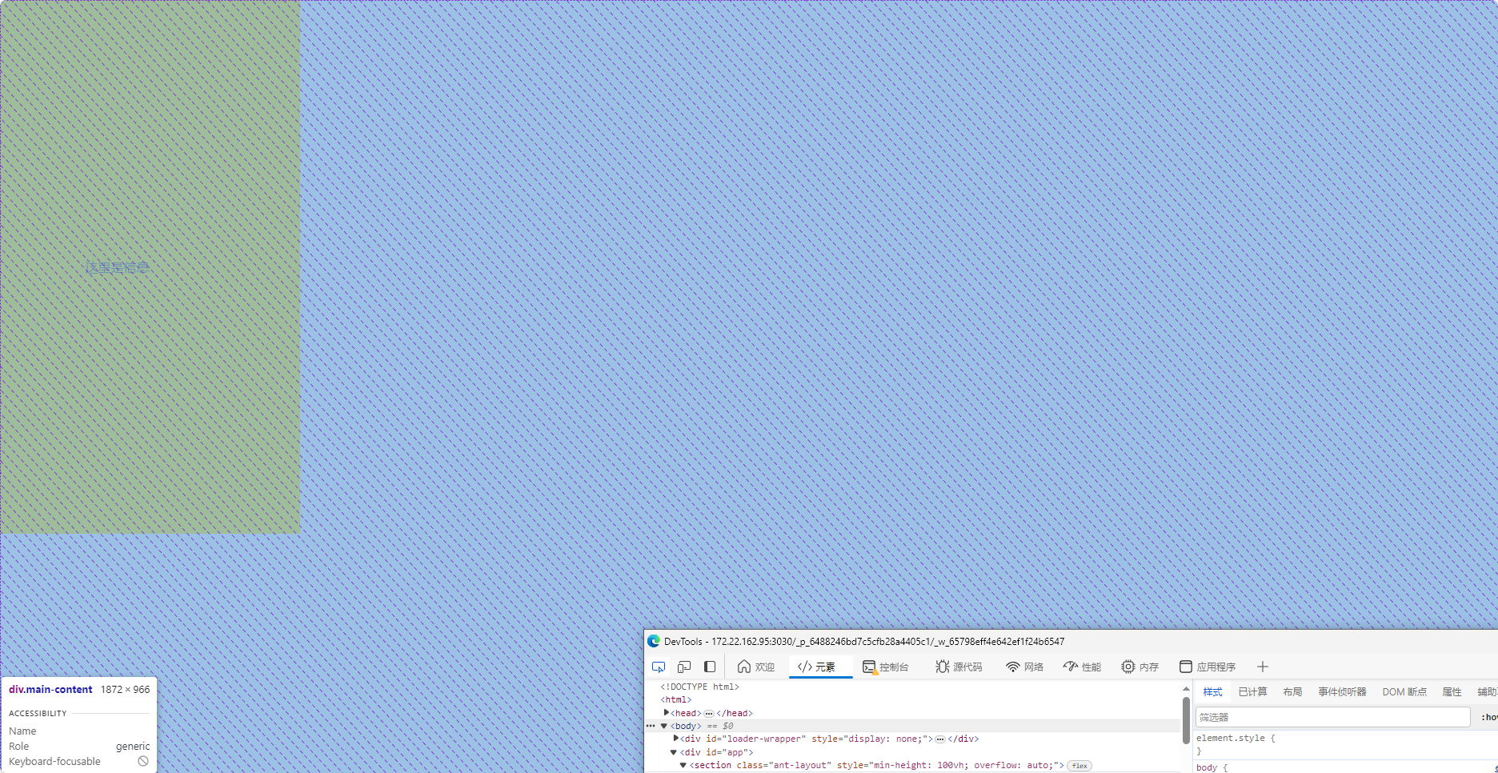Collapse the div id="app" node
The image size is (1498, 773).
click(x=674, y=752)
